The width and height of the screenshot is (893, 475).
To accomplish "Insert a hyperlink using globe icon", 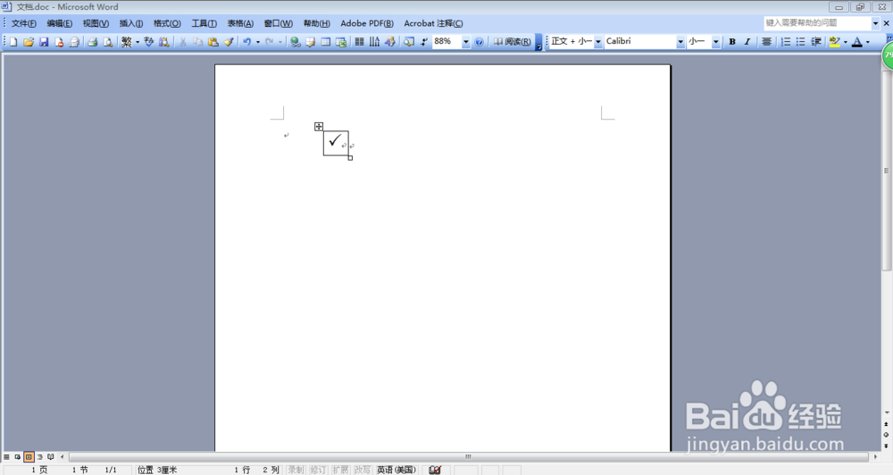I will 295,42.
